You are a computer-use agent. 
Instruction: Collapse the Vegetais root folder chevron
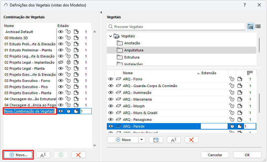pos(111,36)
